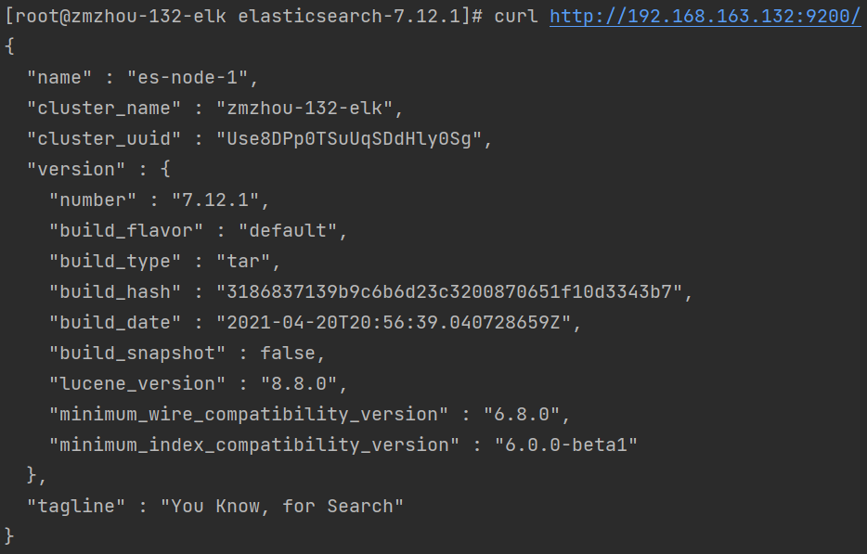
Task: Click the build_type value "tar"
Action: 243,261
